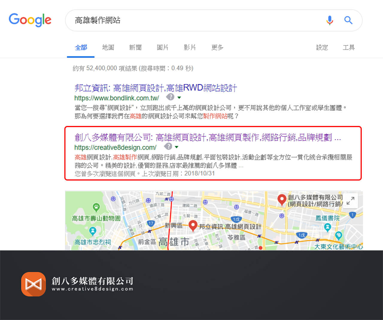This screenshot has height=320, width=383.
Task: Select the 全部 tab
Action: point(81,47)
